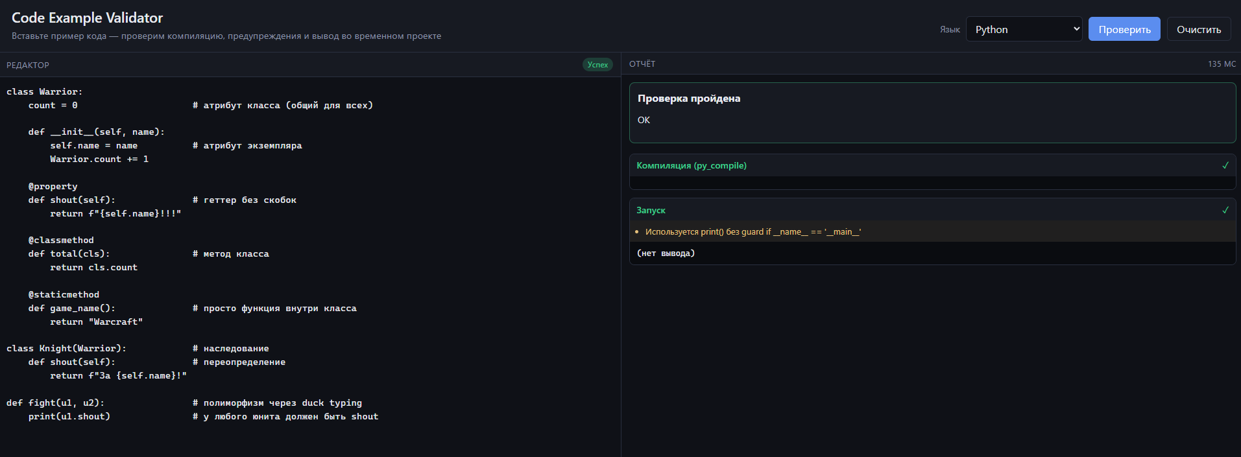Click the 'Warrior.count += 1' line
The height and width of the screenshot is (457, 1241).
click(x=99, y=159)
